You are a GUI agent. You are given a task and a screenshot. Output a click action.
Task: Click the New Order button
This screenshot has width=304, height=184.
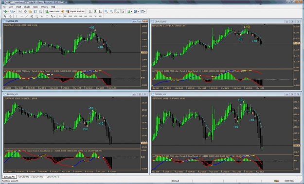[x=53, y=12]
